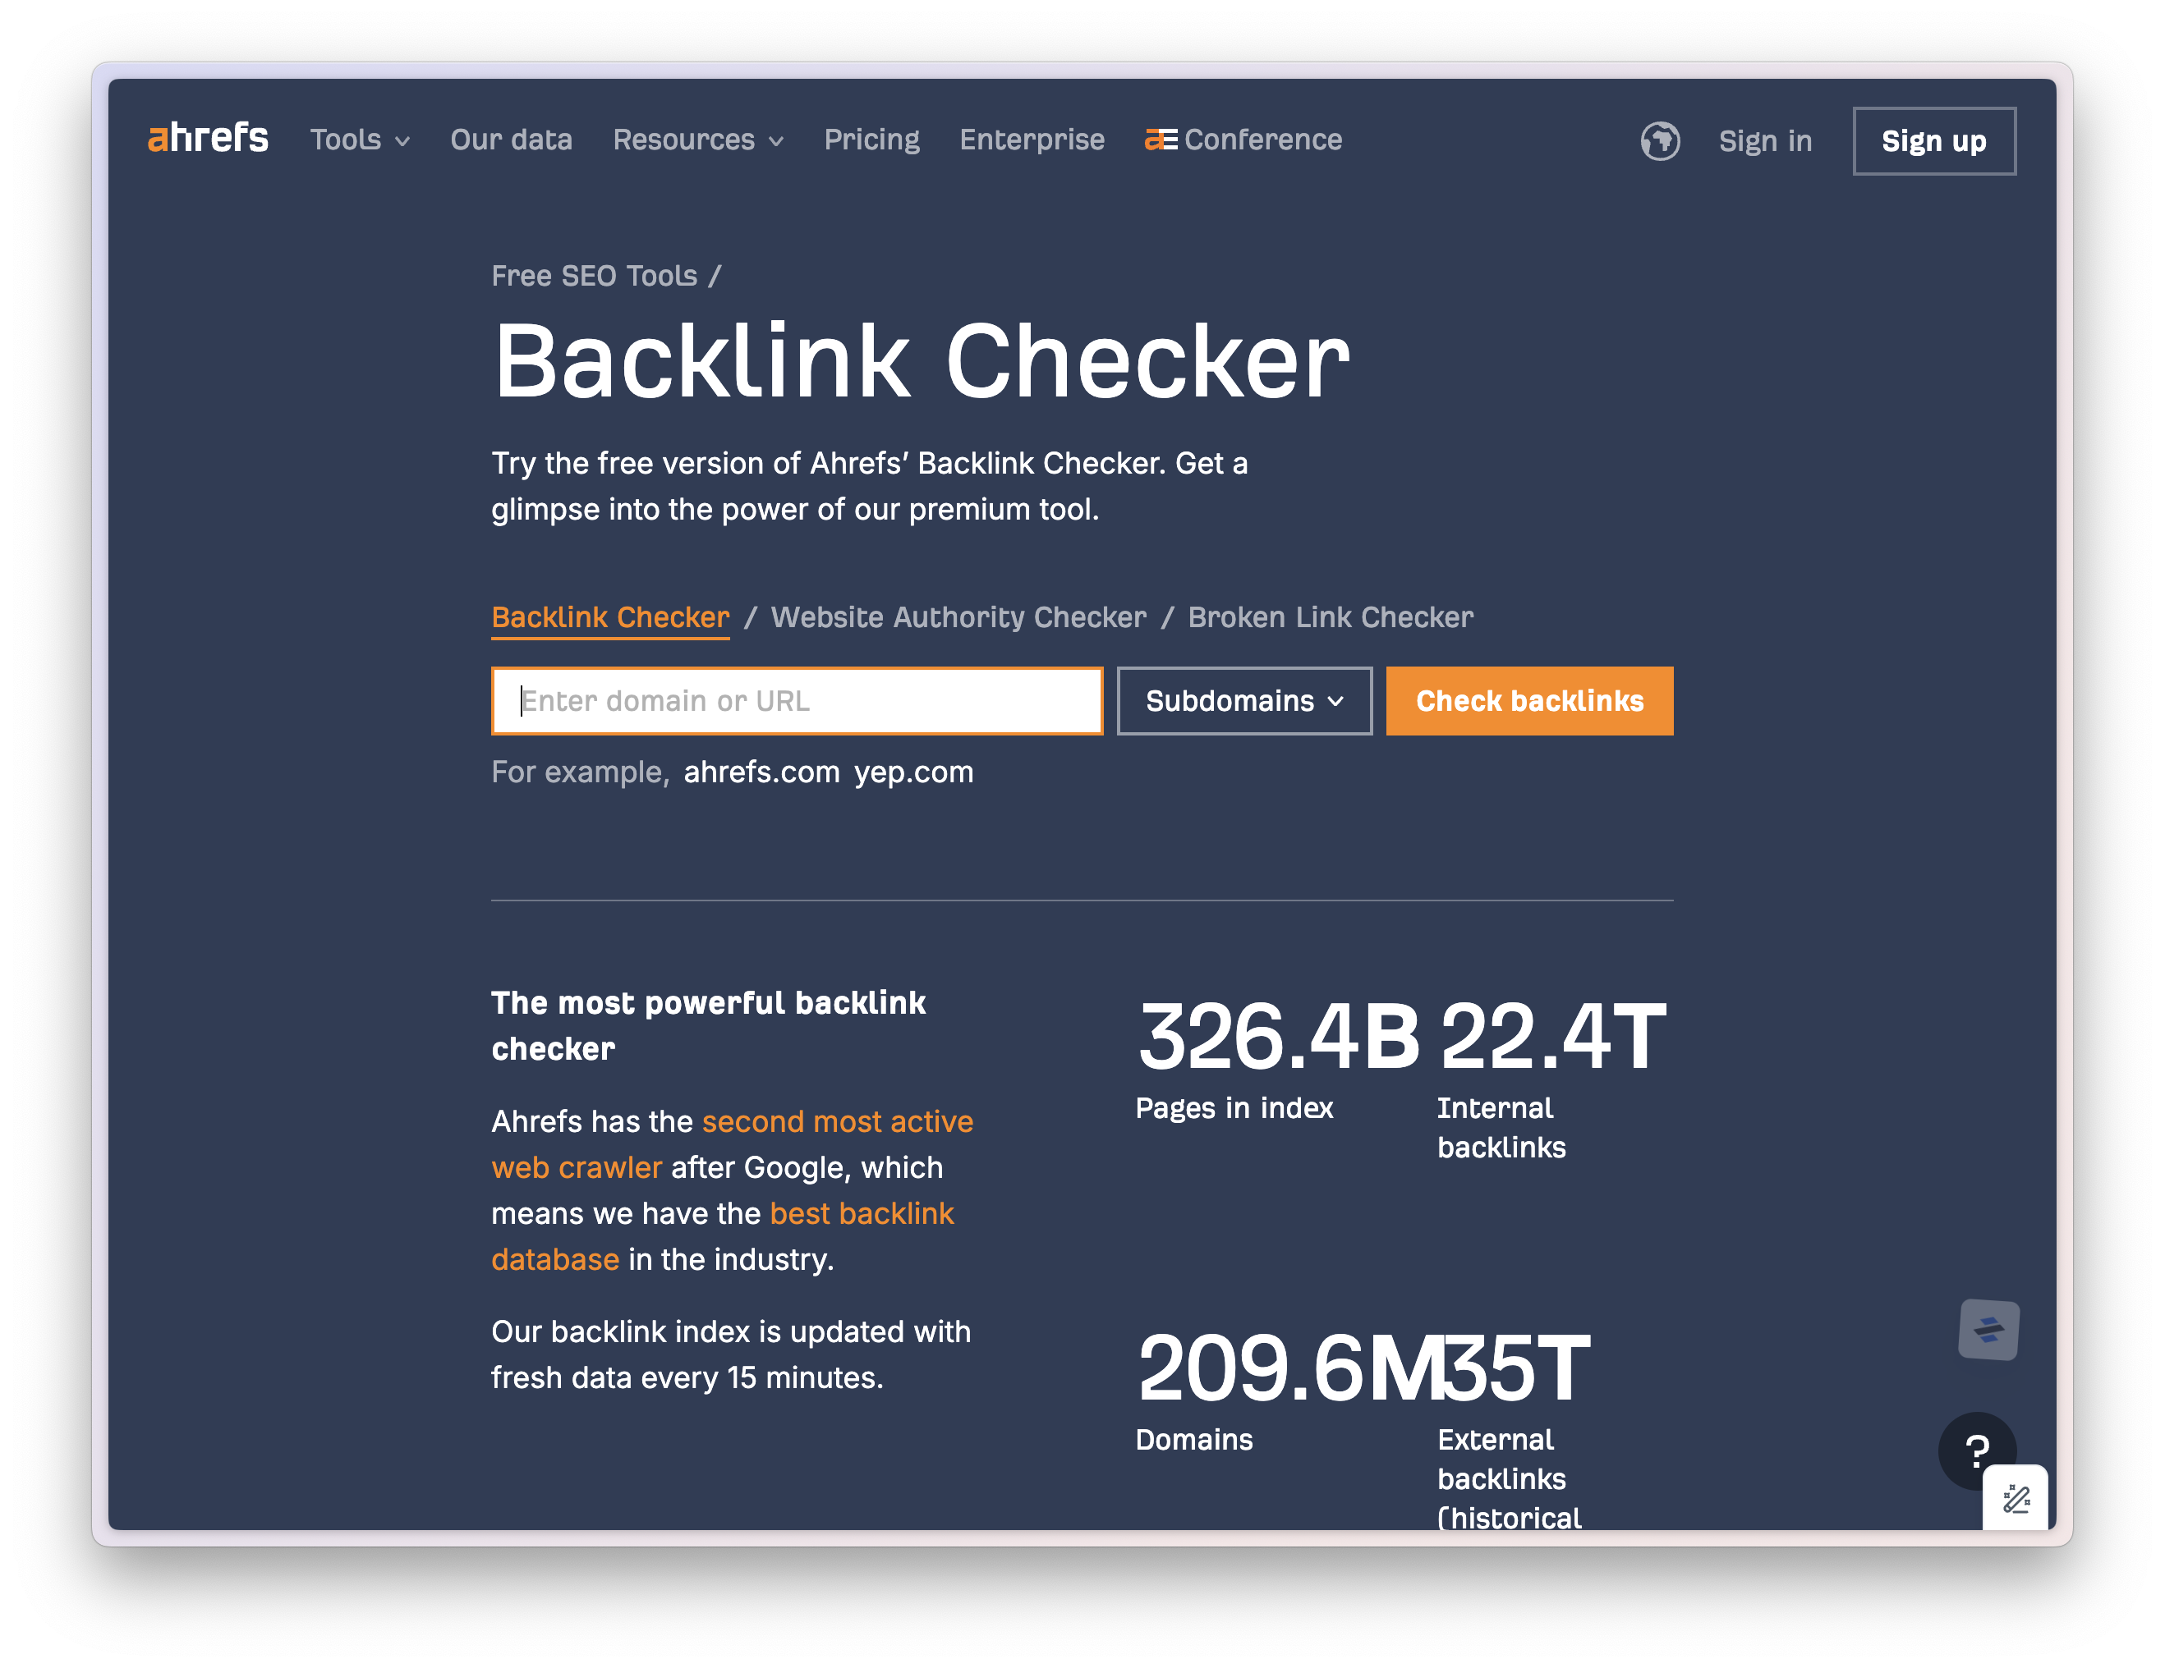The height and width of the screenshot is (1668, 2165).
Task: Go to Our data page
Action: [511, 140]
